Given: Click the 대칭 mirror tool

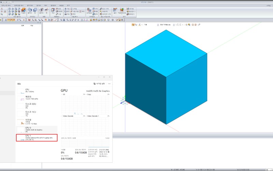Looking at the screenshot, I should tap(67, 14).
